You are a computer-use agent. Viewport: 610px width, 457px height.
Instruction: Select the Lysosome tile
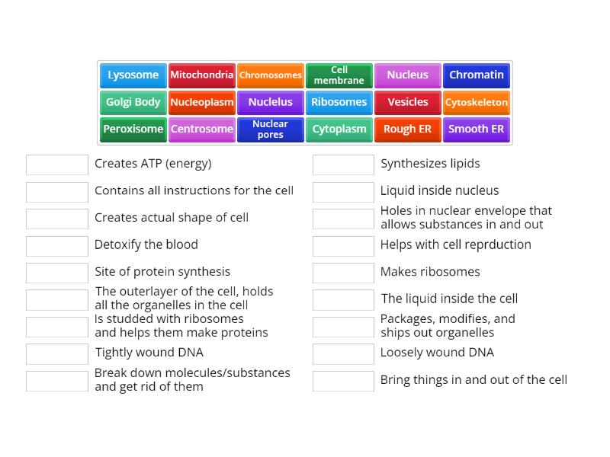tap(133, 75)
